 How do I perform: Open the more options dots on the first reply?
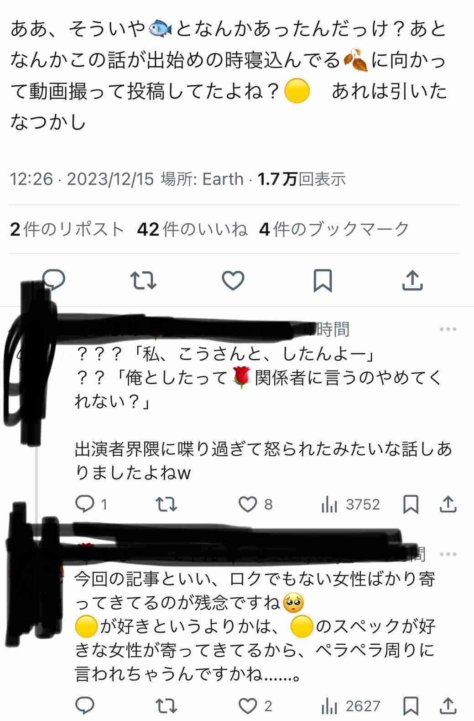(x=448, y=329)
